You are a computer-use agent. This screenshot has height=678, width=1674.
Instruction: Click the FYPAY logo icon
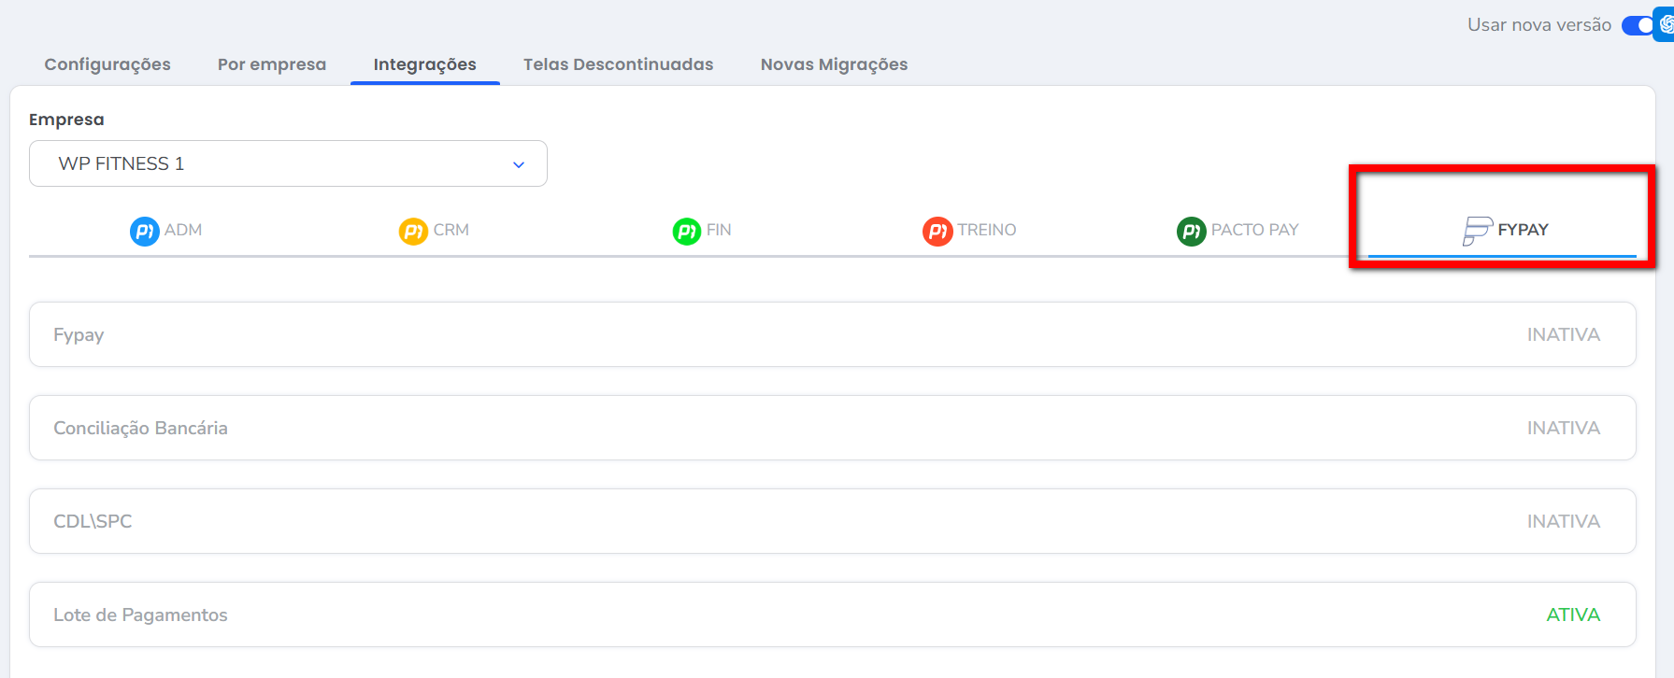1477,231
